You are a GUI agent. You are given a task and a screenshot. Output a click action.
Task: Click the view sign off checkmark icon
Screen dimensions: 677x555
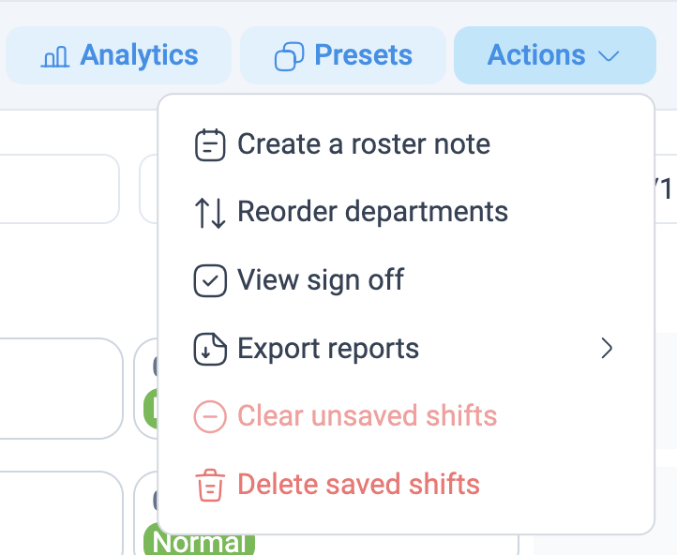(210, 280)
